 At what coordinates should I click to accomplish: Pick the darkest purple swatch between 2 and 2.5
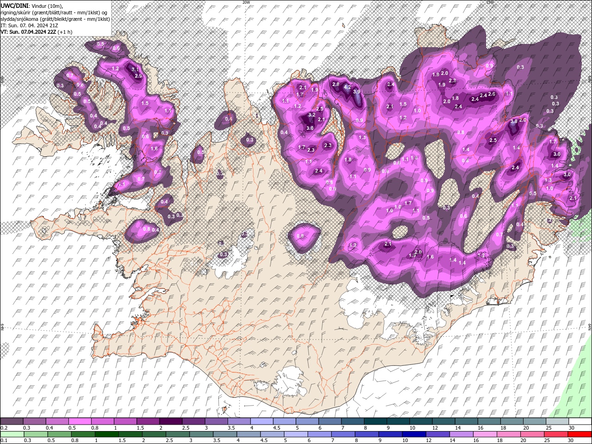[x=170, y=421]
